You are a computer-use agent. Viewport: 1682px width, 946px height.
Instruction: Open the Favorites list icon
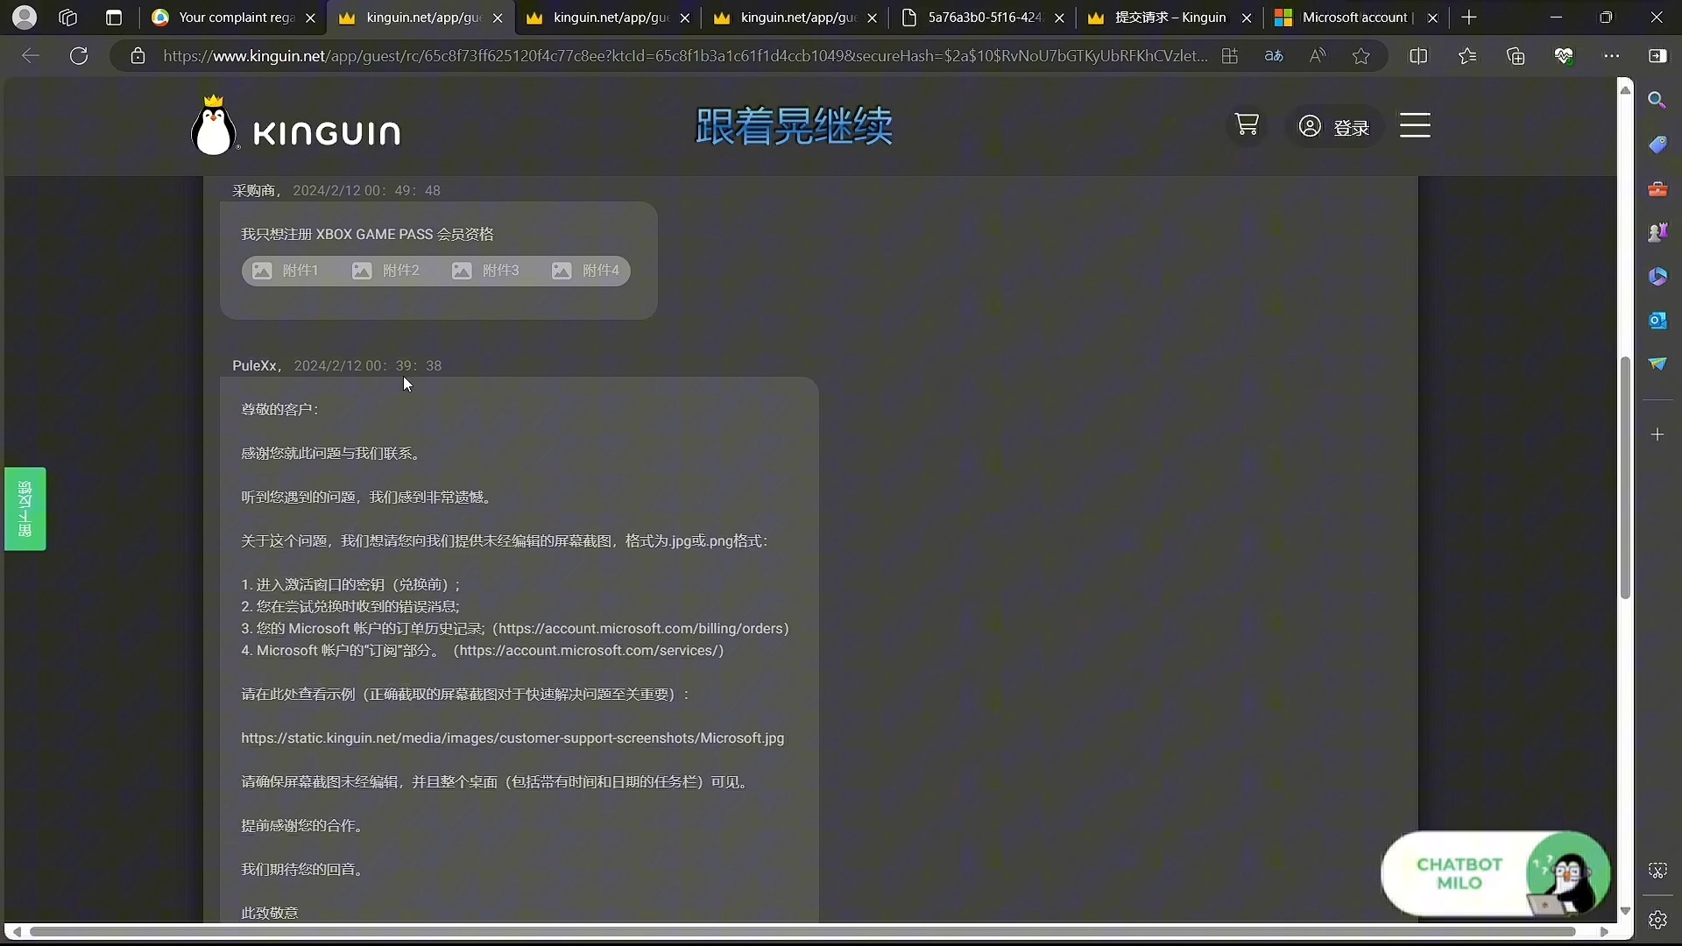(1467, 56)
